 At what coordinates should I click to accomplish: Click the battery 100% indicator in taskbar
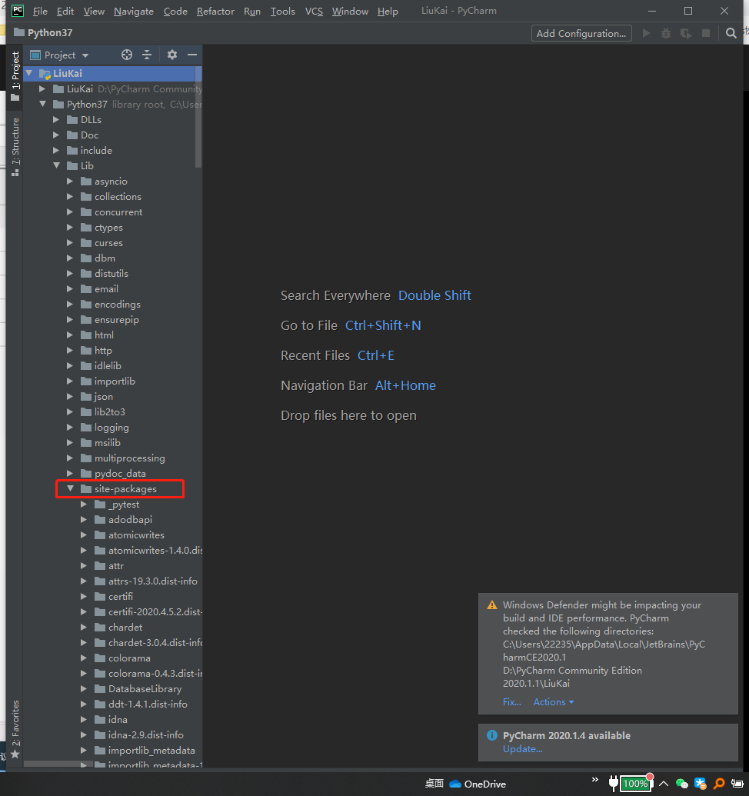click(636, 783)
